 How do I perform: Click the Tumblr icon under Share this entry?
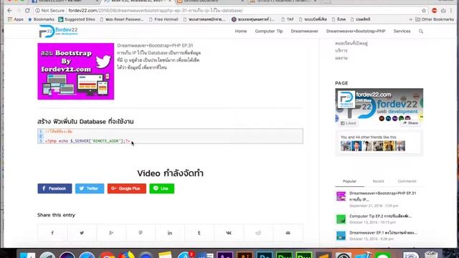coord(199,233)
